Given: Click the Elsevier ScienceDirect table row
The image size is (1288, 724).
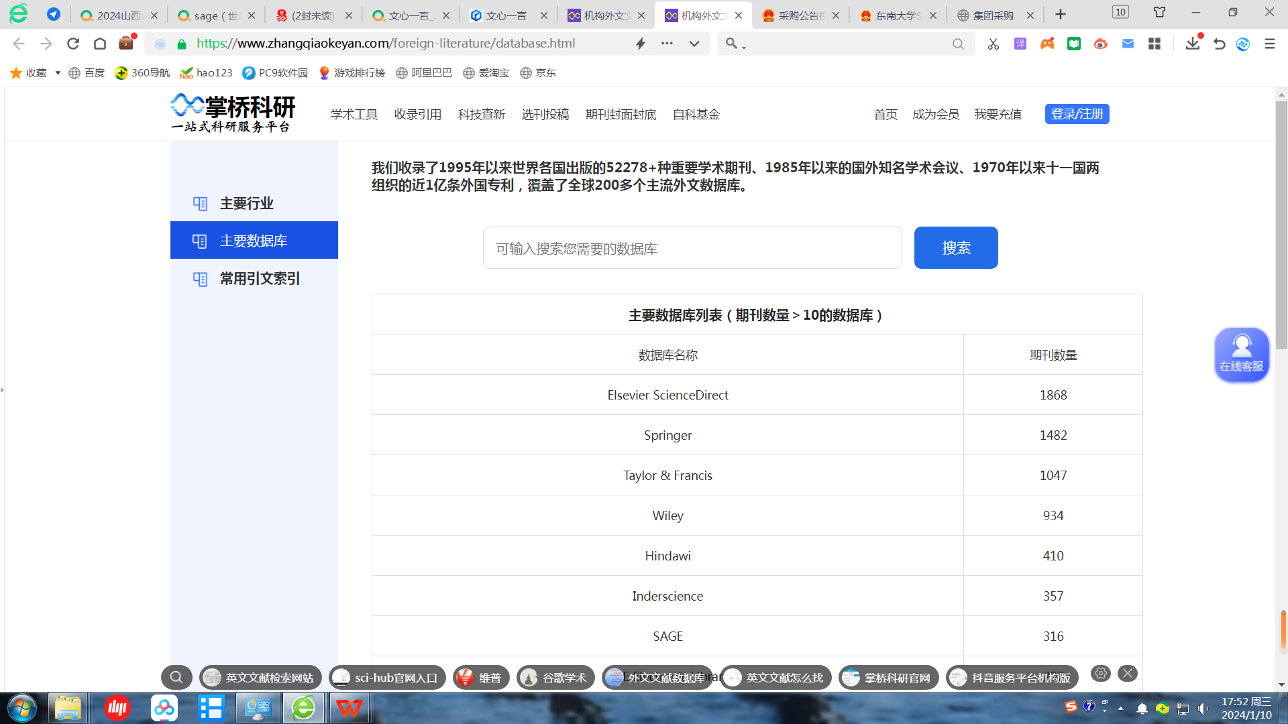Looking at the screenshot, I should point(757,395).
